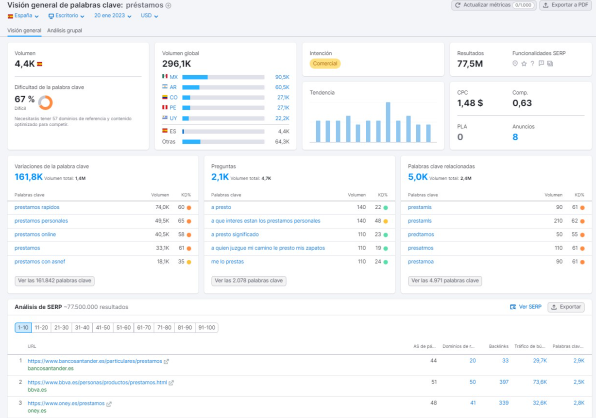Click Ver las 2.078 palabras clave
Viewport: 596px width, 418px height.
click(249, 281)
